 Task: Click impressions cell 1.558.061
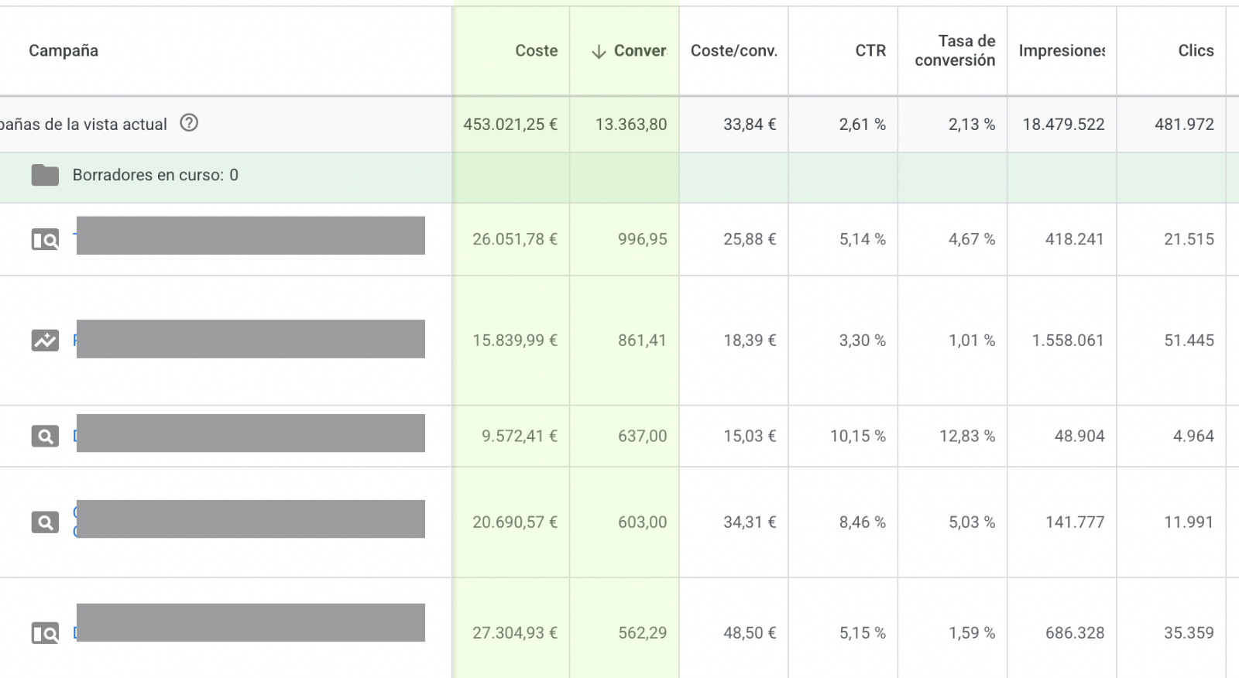point(1068,340)
